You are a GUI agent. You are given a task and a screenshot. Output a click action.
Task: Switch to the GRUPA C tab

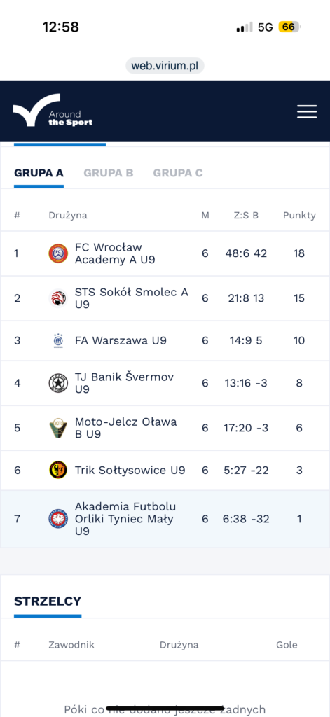(178, 174)
